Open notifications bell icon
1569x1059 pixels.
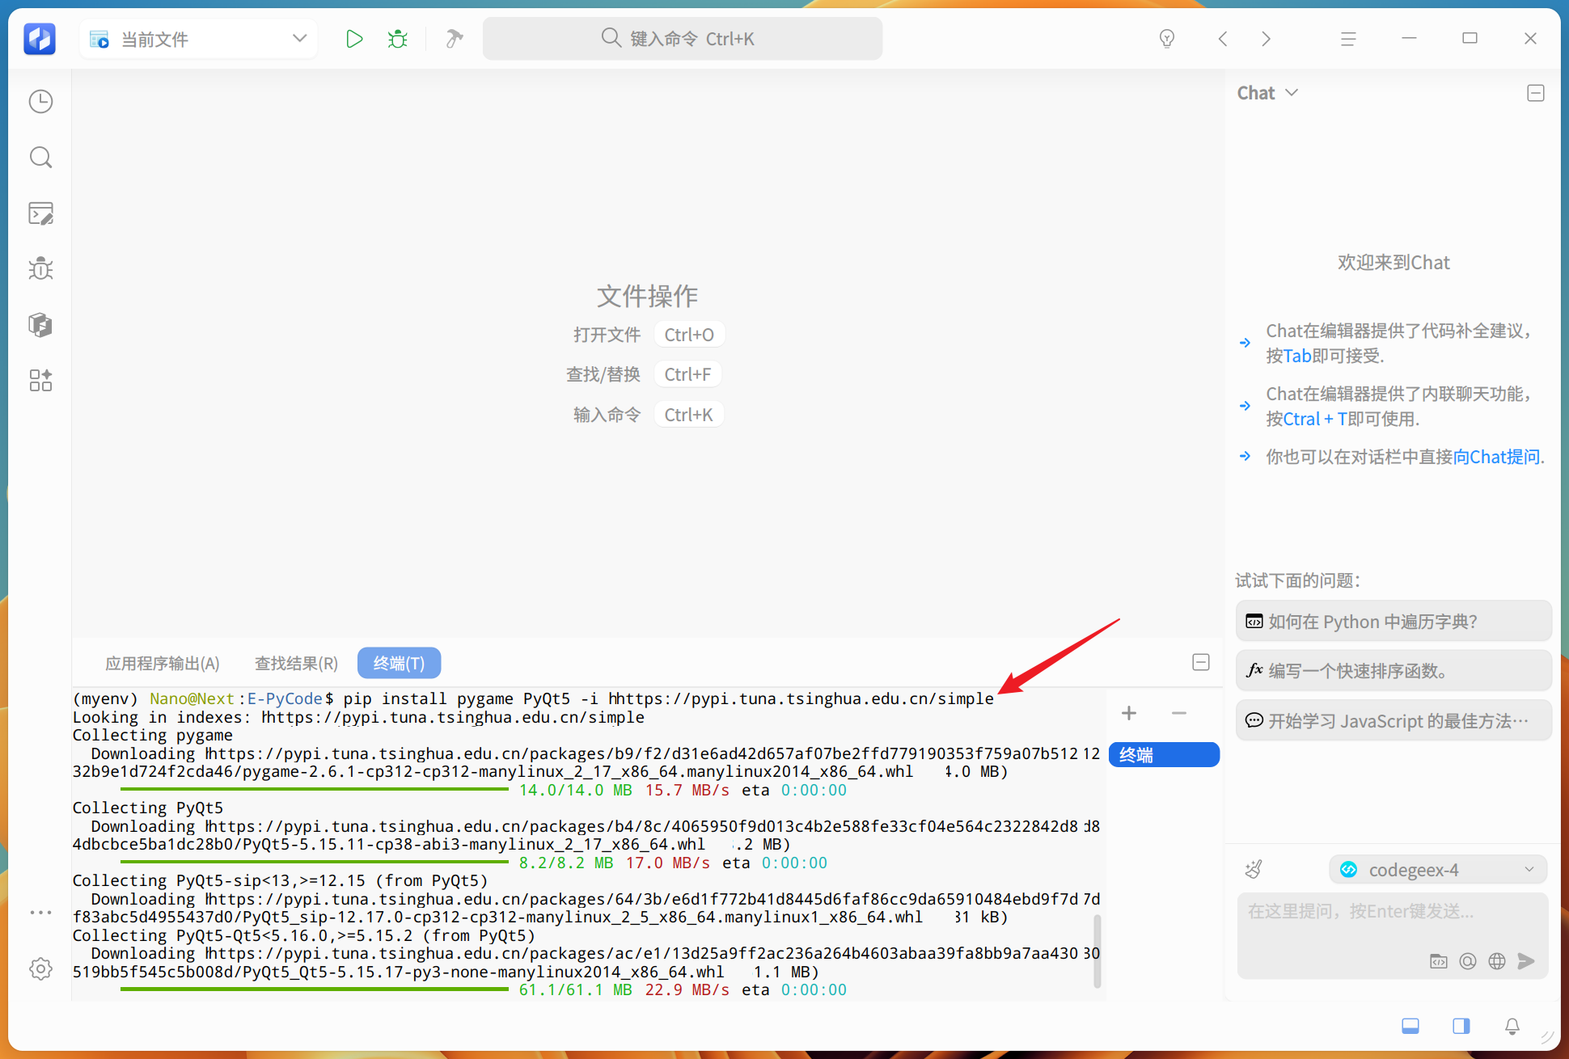click(x=1512, y=1027)
